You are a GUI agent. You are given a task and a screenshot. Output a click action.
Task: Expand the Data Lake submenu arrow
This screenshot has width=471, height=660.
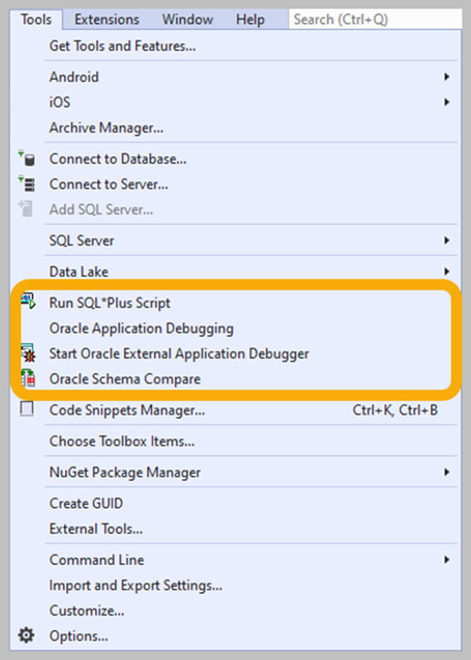point(447,272)
